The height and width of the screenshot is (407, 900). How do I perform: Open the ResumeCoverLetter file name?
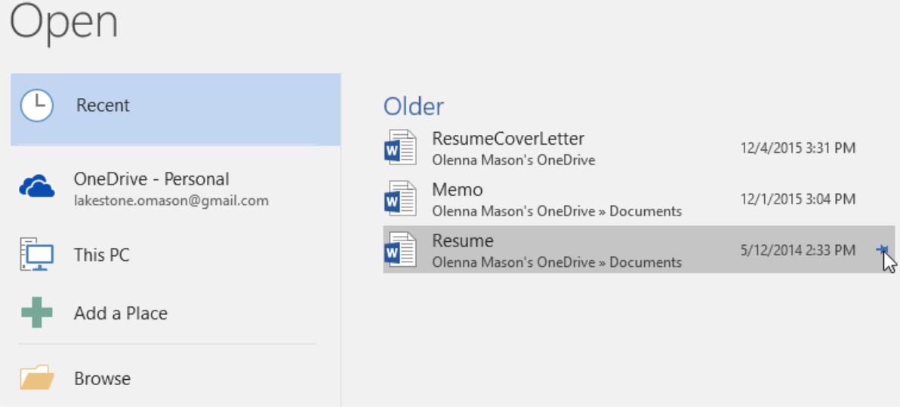point(507,139)
